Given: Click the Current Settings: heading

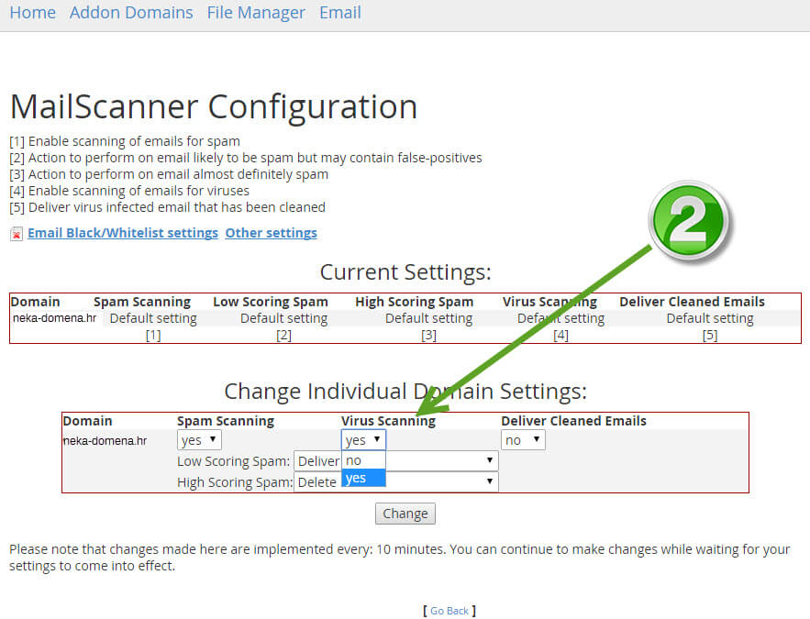Looking at the screenshot, I should 405,272.
